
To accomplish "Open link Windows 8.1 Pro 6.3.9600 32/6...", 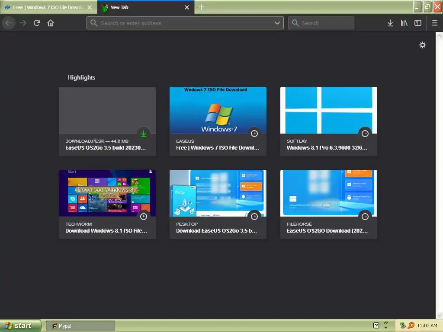I will click(327, 148).
